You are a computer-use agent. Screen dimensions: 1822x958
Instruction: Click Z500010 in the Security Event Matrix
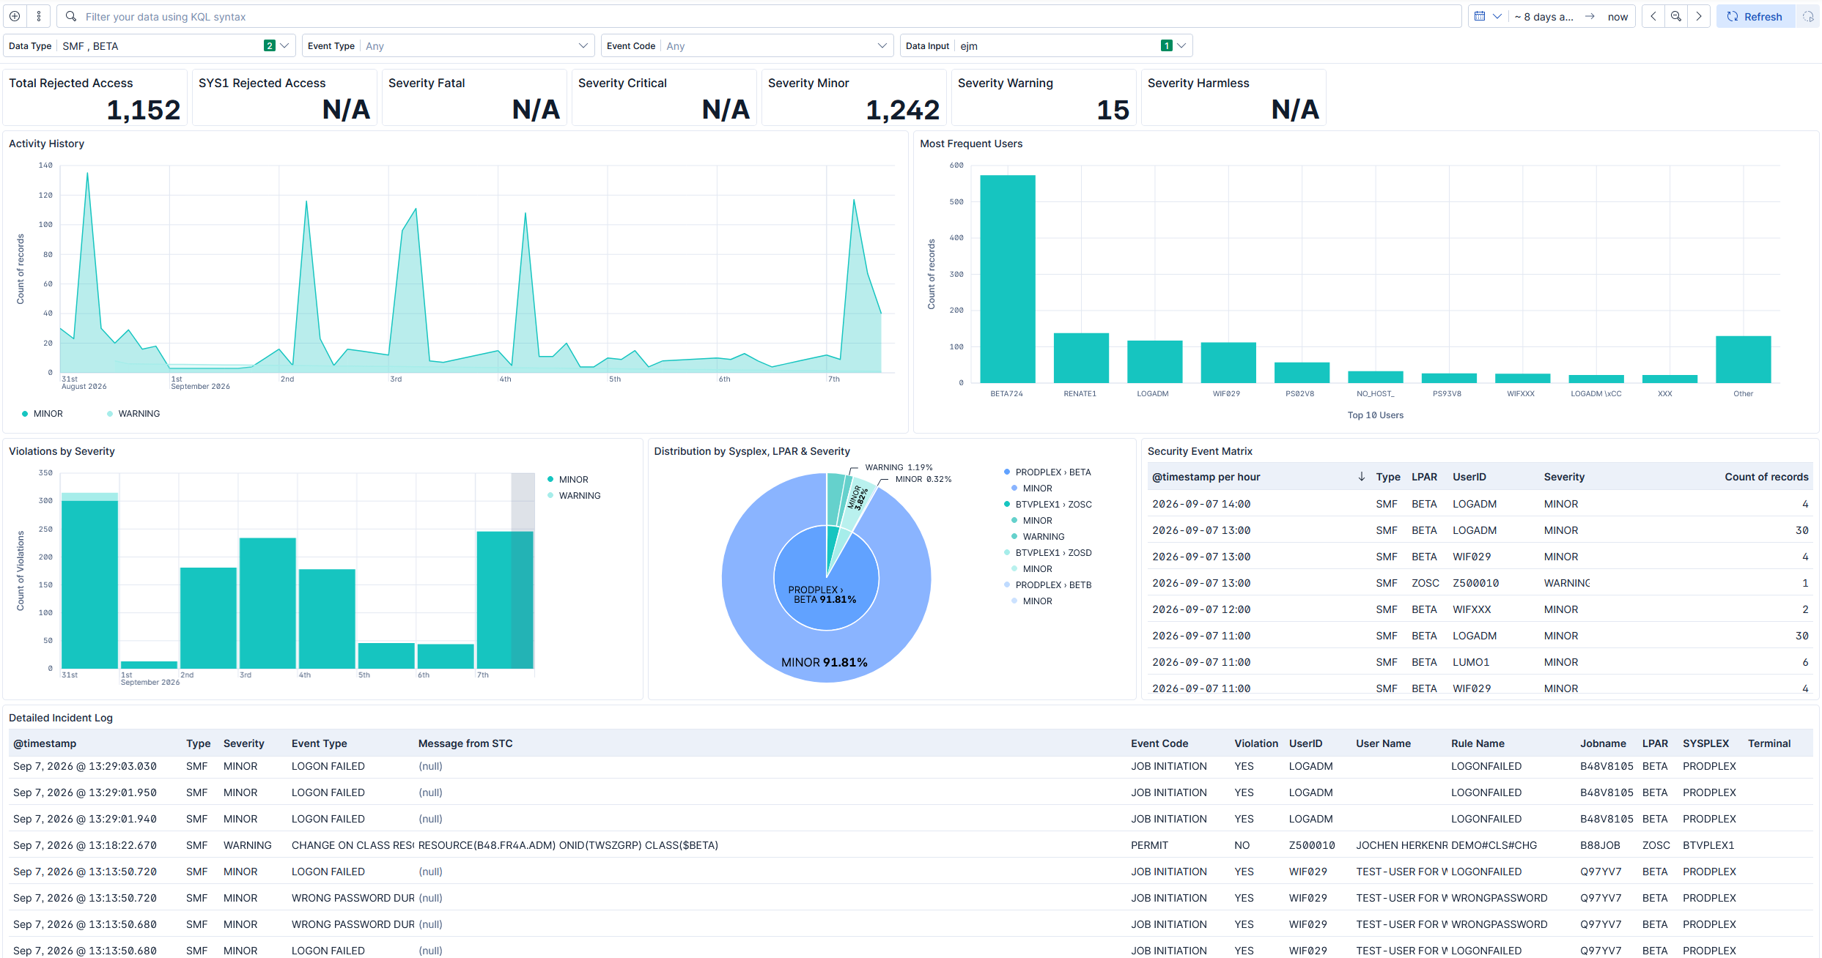(x=1476, y=583)
